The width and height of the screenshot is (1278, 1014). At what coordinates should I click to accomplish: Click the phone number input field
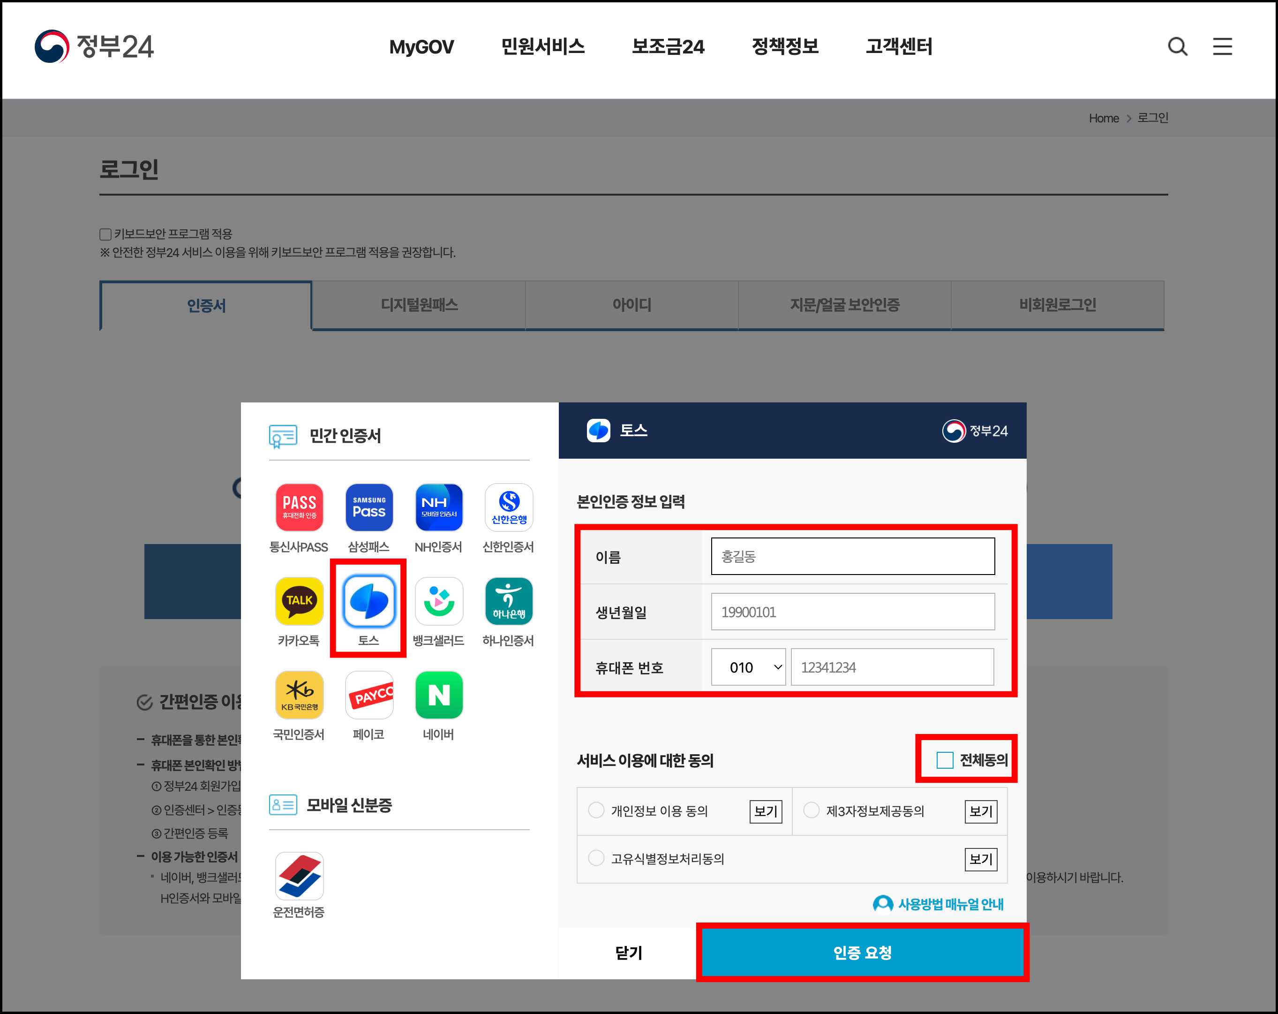[x=893, y=667]
